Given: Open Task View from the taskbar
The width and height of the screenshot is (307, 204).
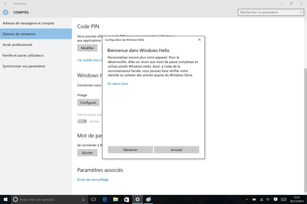Looking at the screenshot, I should tap(93, 200).
